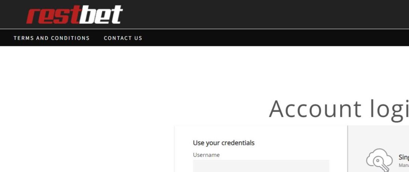The image size is (409, 172).
Task: Click the red "rest" part of the logo
Action: point(53,16)
